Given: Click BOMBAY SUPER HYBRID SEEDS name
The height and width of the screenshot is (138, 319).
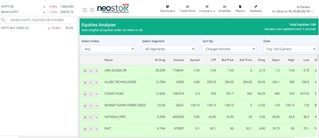Looking at the screenshot, I should click(x=125, y=105).
